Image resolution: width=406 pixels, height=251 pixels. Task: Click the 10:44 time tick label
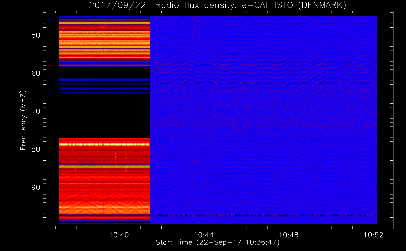point(204,235)
